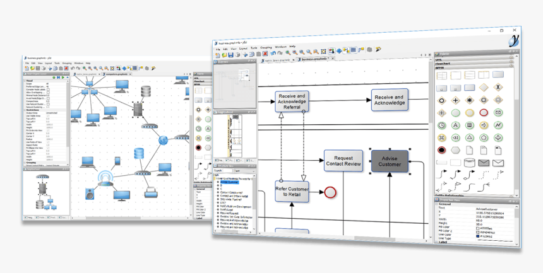Click green play button in Smart Organic Layout panel

63,77
